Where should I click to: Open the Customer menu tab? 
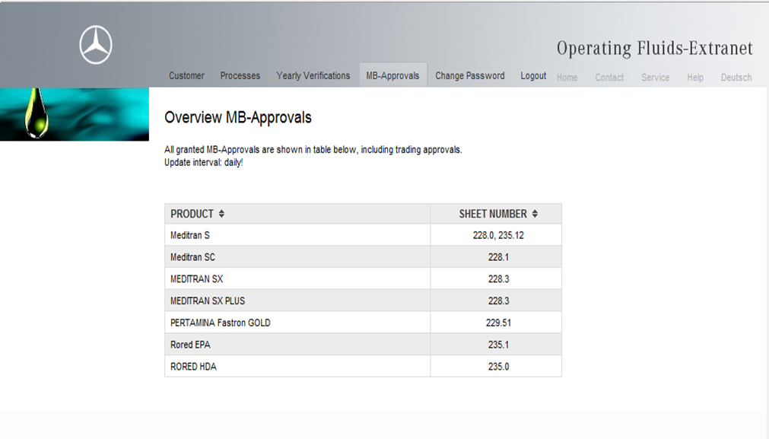186,75
